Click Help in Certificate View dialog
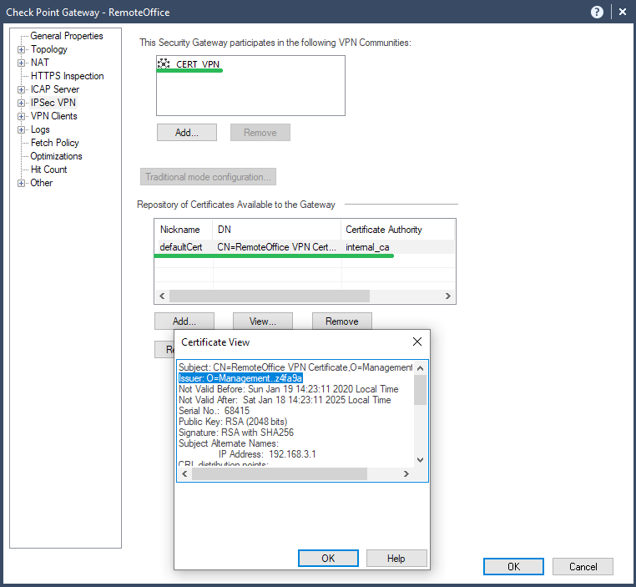636x587 pixels. click(396, 559)
